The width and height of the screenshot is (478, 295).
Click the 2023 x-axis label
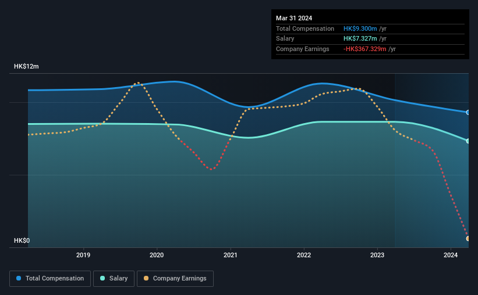coord(377,255)
